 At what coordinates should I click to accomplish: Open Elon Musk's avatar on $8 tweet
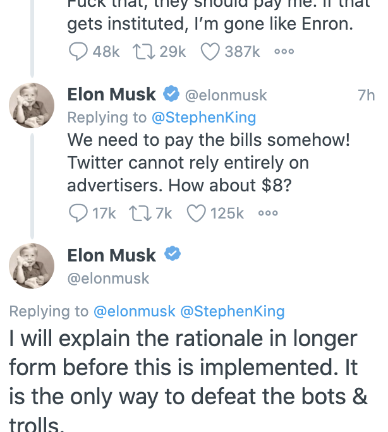(31, 105)
